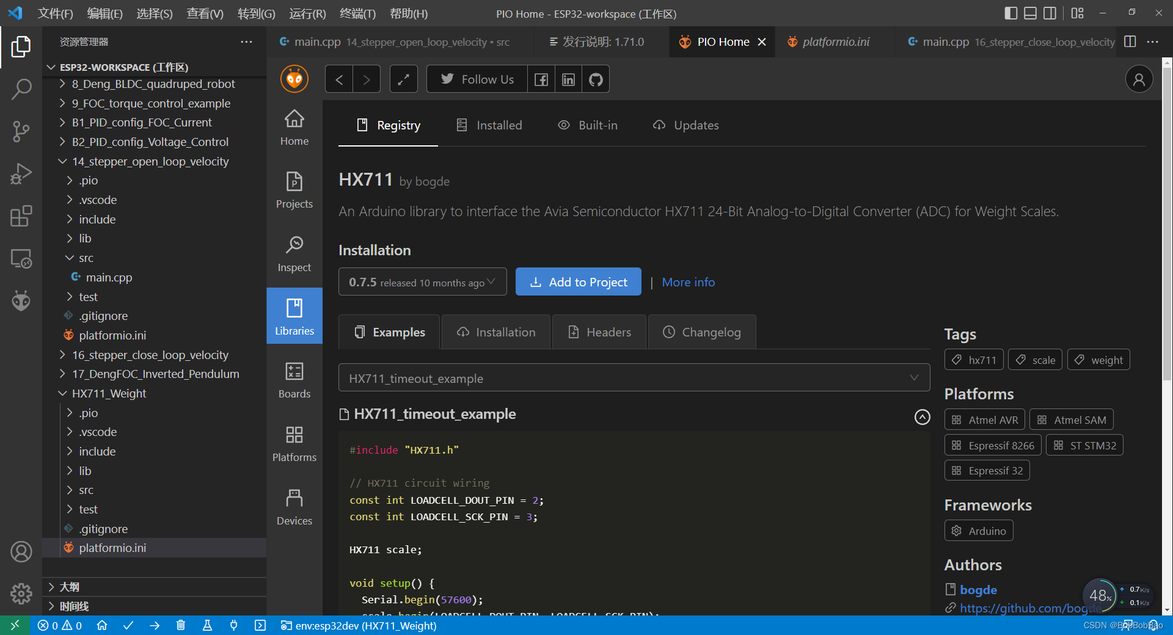Open Manage gear in activity bar
The height and width of the screenshot is (635, 1173).
tap(21, 593)
